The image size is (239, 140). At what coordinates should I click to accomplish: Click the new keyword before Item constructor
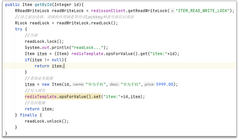point(46,84)
